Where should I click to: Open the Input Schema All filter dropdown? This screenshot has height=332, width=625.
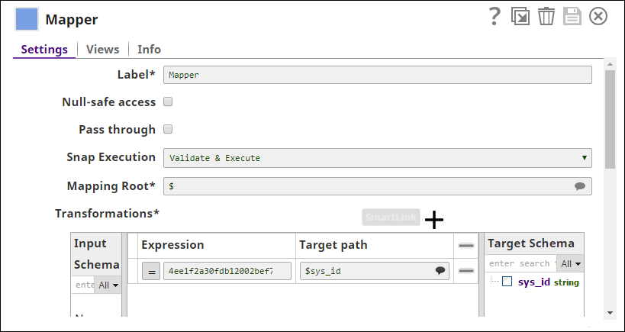[108, 285]
